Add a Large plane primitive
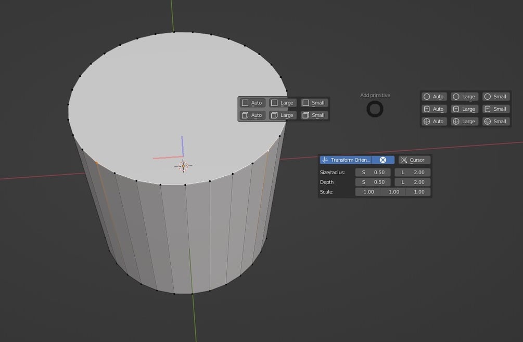The height and width of the screenshot is (342, 523). [x=283, y=103]
